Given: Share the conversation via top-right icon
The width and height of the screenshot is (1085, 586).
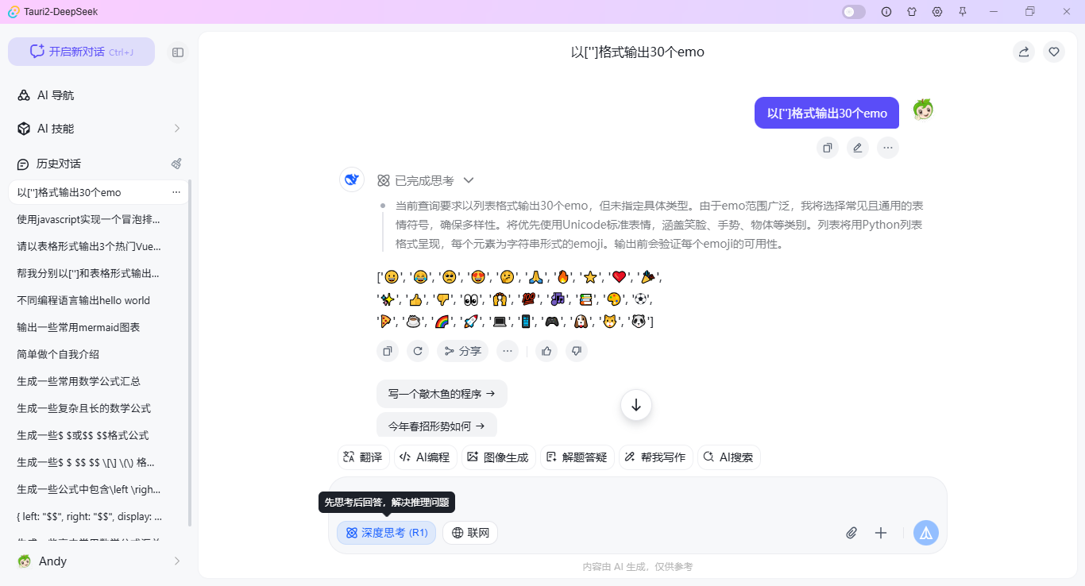Looking at the screenshot, I should 1024,52.
